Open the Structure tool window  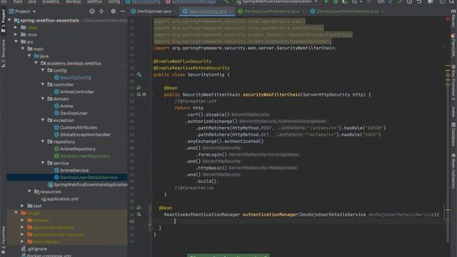click(3, 54)
